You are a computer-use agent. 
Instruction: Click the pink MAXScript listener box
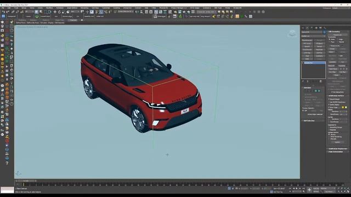pyautogui.click(x=7, y=189)
